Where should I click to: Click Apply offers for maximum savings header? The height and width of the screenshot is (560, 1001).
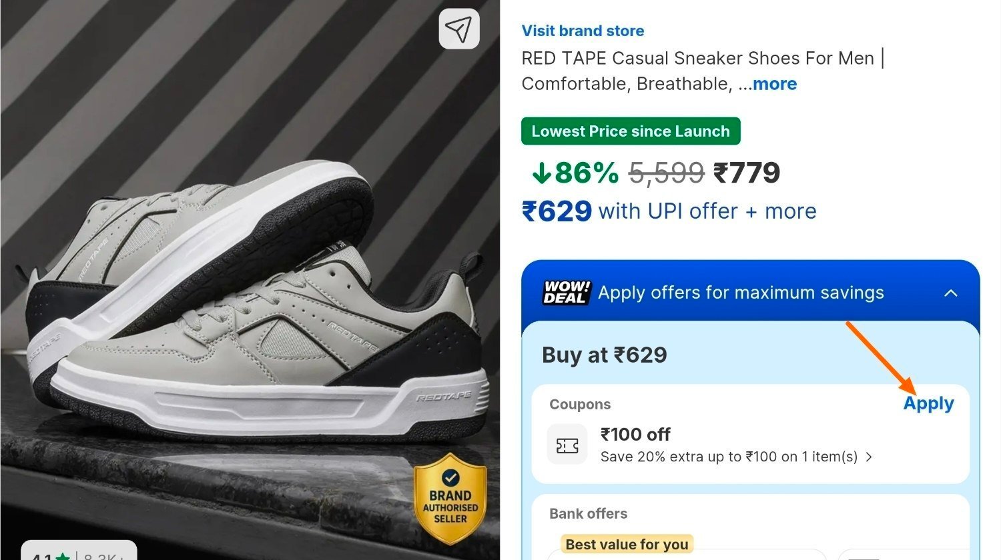click(741, 293)
